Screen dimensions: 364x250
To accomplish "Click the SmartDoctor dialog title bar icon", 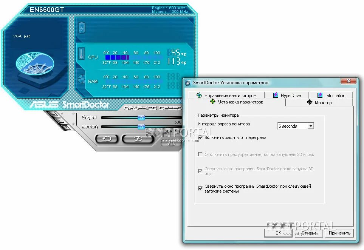I will click(188, 83).
